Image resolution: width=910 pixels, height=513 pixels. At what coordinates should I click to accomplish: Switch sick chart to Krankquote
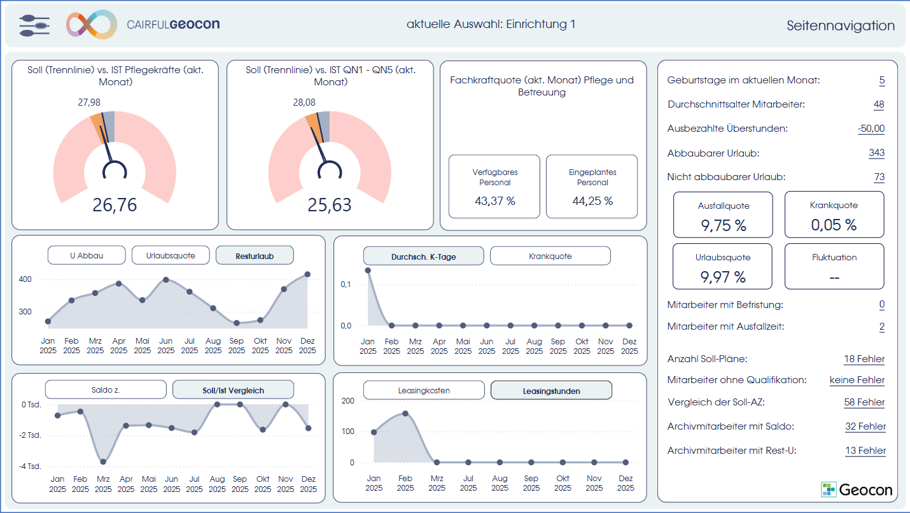coord(550,256)
